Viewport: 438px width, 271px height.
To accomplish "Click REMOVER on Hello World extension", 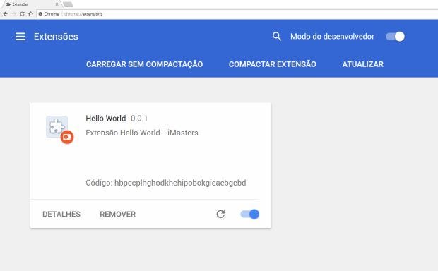I will click(x=117, y=214).
